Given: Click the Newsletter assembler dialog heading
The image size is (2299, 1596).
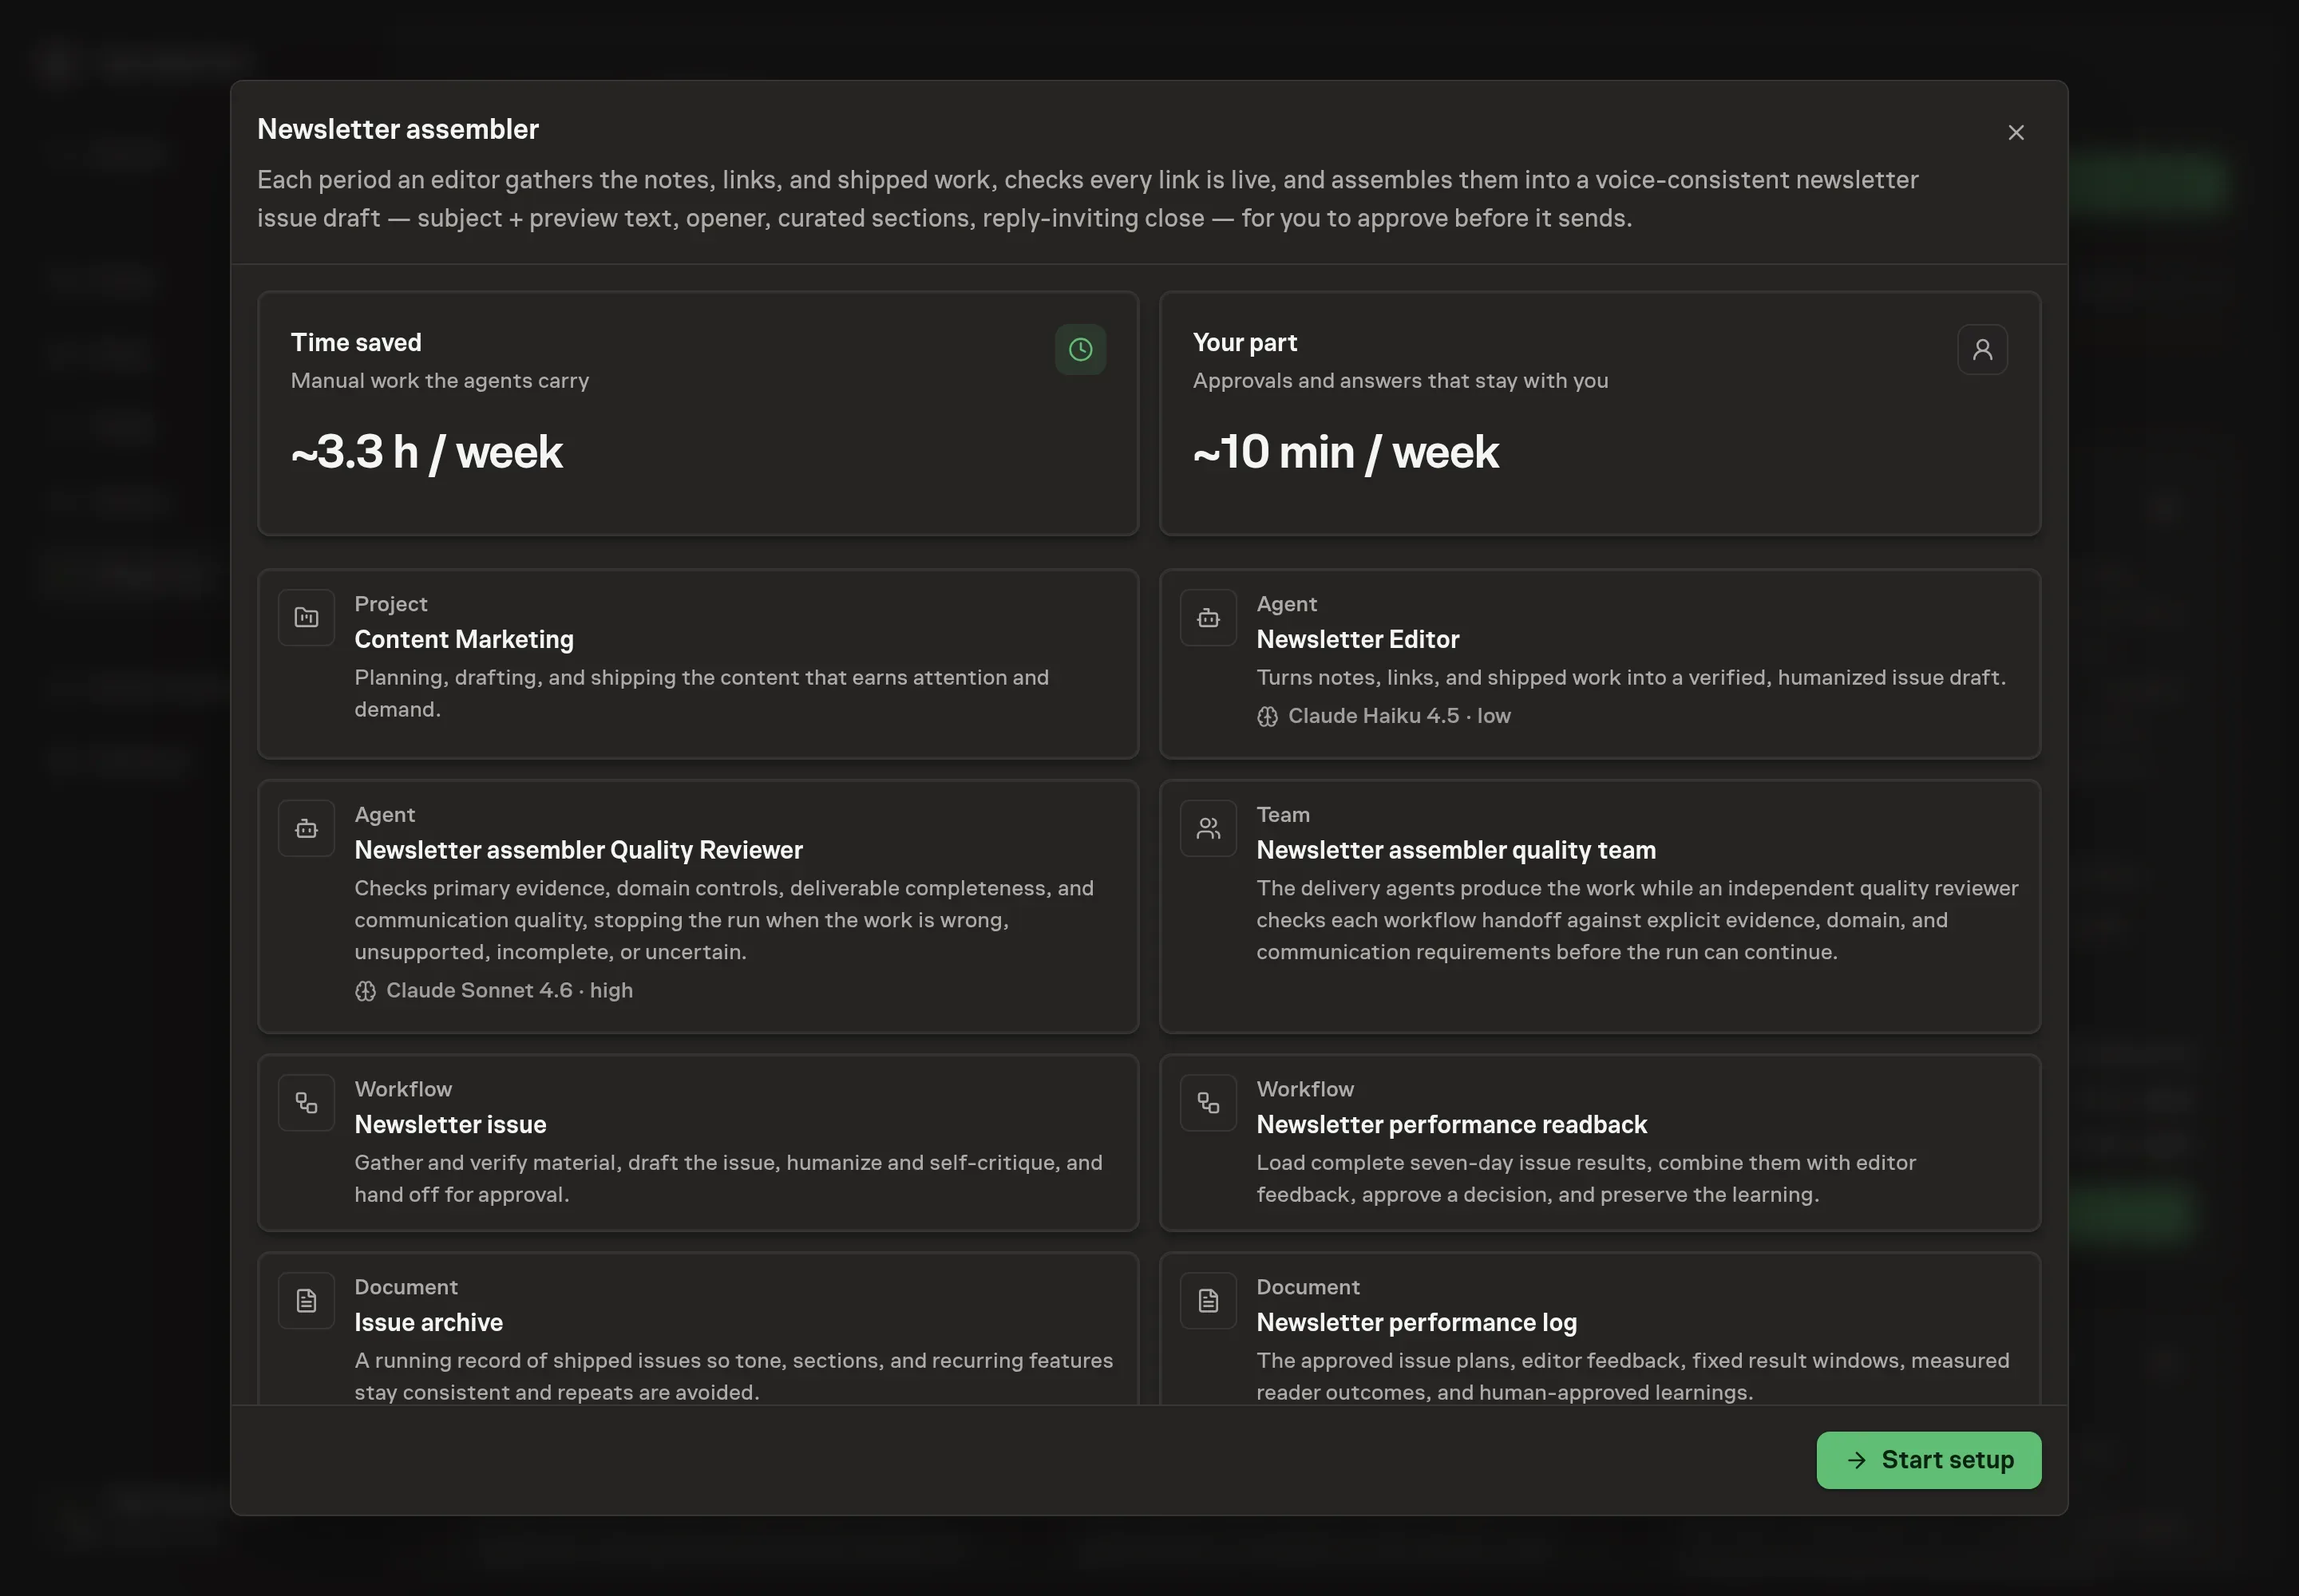Looking at the screenshot, I should tap(398, 129).
